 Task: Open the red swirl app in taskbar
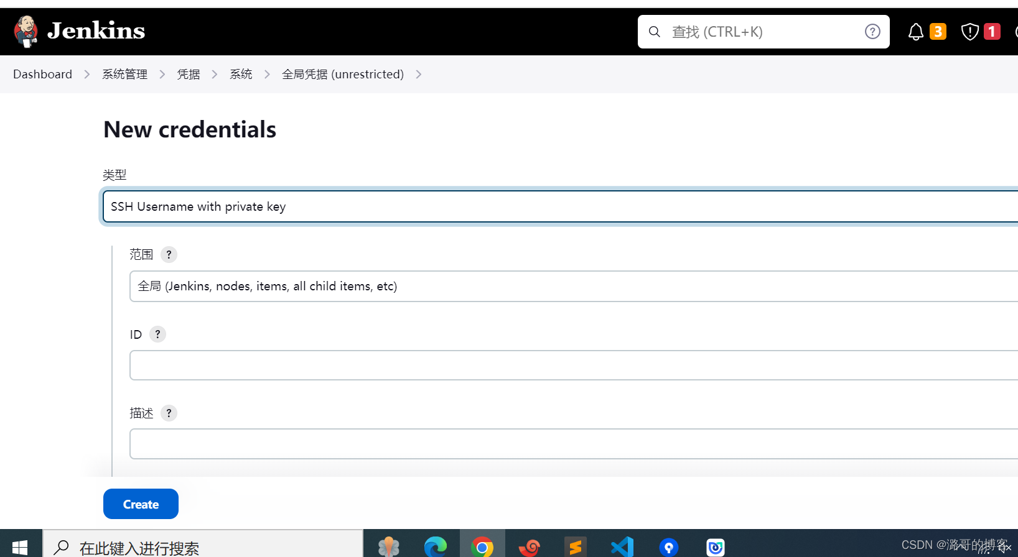point(530,547)
